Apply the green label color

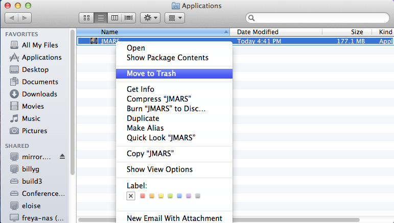(170, 195)
